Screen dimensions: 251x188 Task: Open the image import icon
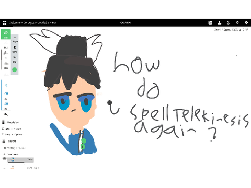coord(210,23)
